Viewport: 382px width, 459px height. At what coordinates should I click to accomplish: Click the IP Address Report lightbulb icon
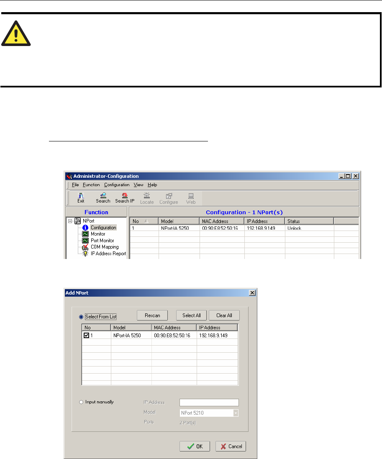(x=85, y=254)
